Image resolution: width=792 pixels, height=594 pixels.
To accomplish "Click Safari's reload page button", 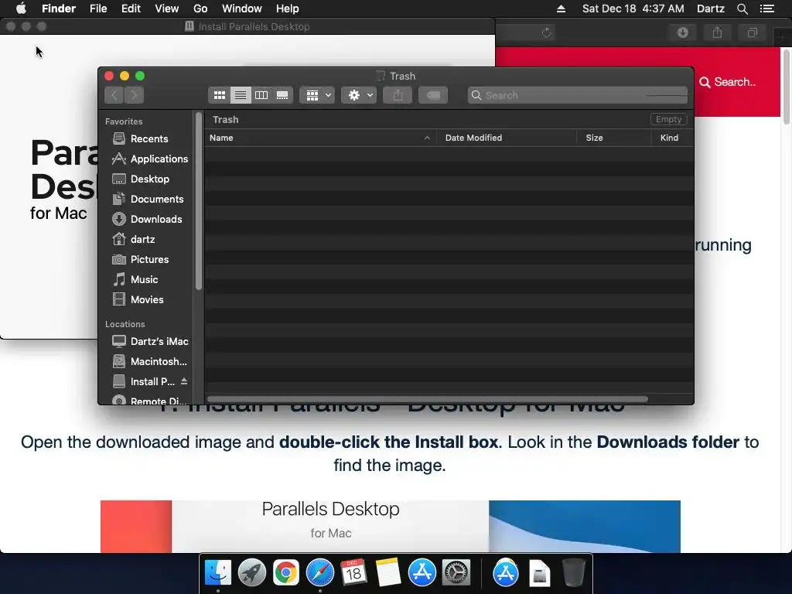I will click(x=546, y=32).
